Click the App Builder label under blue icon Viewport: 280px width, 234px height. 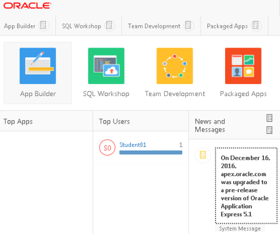click(x=38, y=94)
